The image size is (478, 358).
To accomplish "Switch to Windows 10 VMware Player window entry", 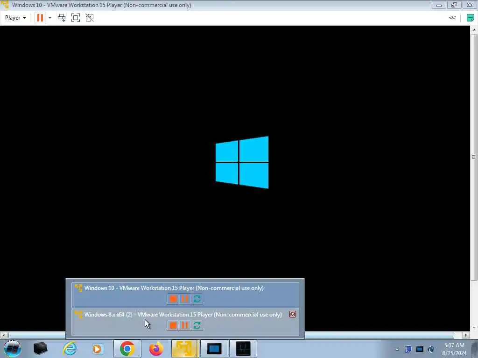I will click(185, 295).
